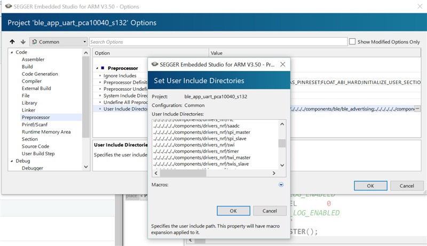
Task: Toggle Show Modified Options Only checkbox
Action: pyautogui.click(x=352, y=42)
